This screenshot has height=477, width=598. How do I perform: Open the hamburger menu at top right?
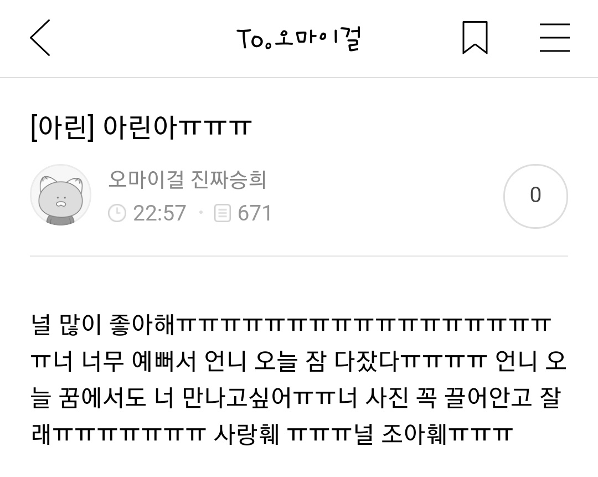(554, 38)
